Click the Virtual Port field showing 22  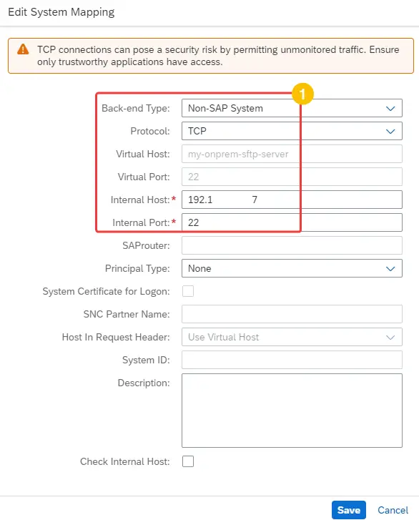(292, 177)
